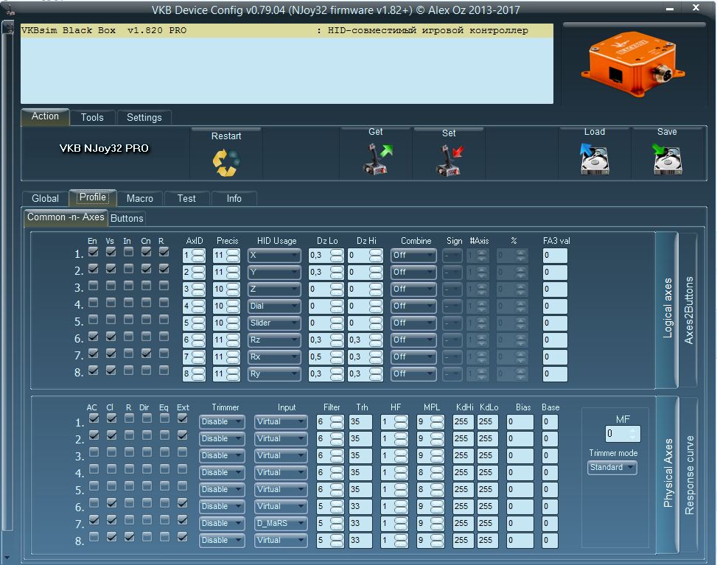Select the Common -n- Axes sub-tab

point(66,217)
